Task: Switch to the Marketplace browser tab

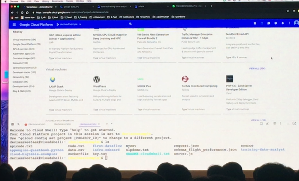Action: 40,7
